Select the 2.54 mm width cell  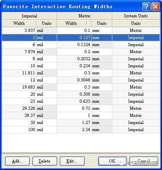coord(74,129)
